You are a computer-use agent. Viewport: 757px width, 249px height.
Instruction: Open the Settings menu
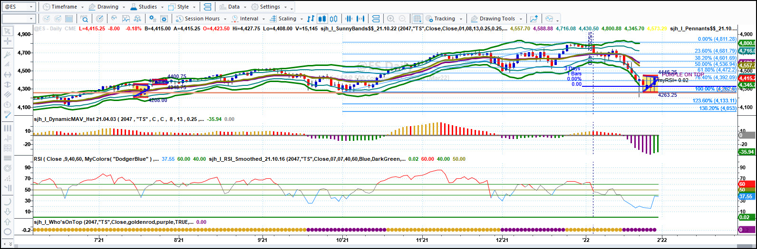tap(269, 7)
